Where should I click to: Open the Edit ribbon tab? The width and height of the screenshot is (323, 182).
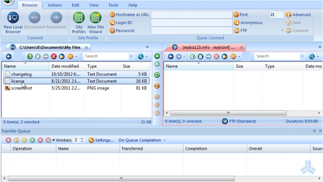pyautogui.click(x=76, y=5)
